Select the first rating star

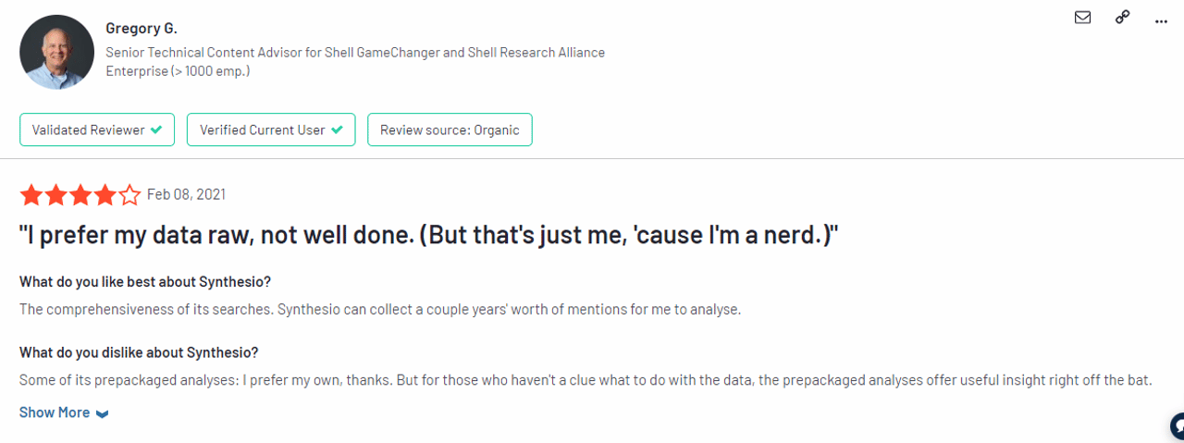[31, 195]
